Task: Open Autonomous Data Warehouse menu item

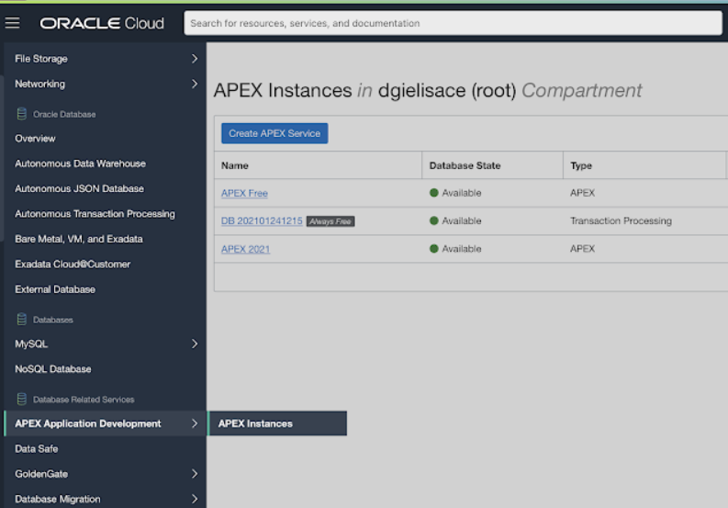Action: [x=80, y=164]
